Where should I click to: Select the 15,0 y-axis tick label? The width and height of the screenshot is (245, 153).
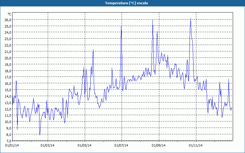click(8, 90)
